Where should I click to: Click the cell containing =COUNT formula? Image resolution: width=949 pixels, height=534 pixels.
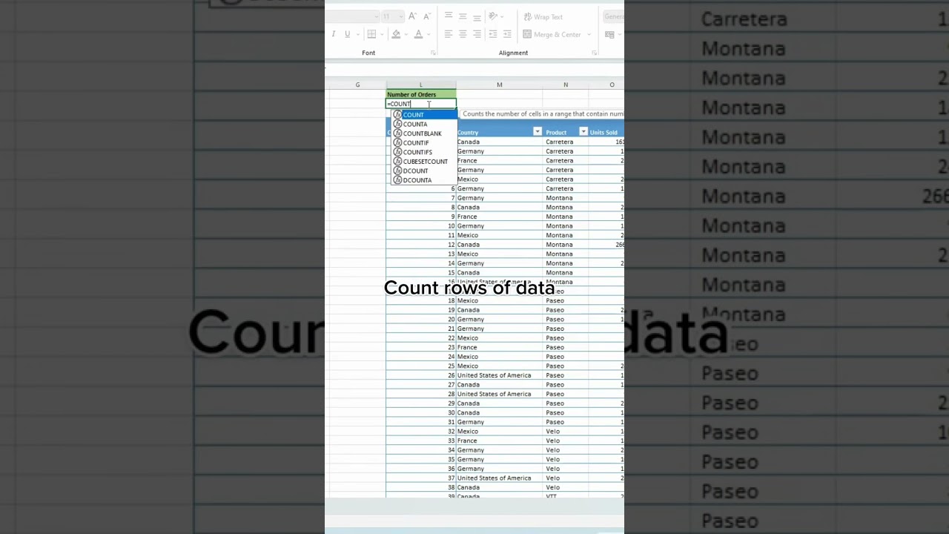(420, 104)
